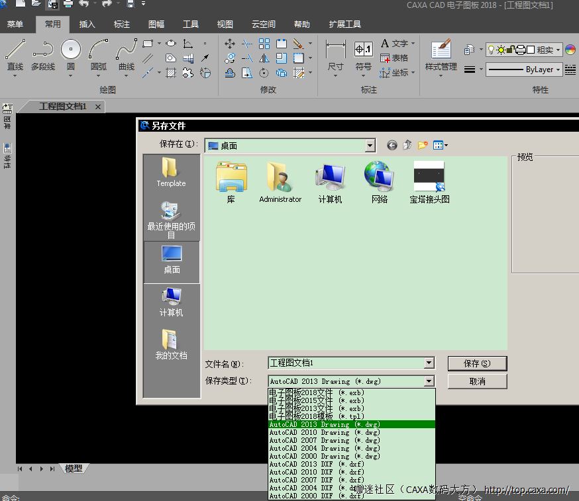Open 我的文档 in the places bar
The image size is (579, 501).
pyautogui.click(x=171, y=345)
